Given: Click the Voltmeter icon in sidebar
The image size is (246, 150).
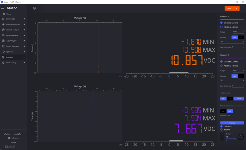Looking at the screenshot, I should point(3,57).
